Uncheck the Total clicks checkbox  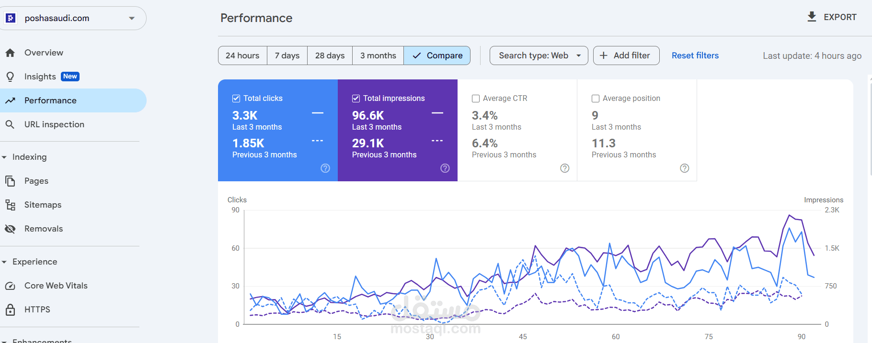click(236, 99)
